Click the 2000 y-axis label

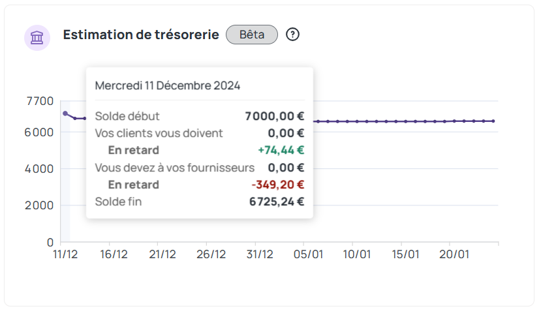coord(40,205)
